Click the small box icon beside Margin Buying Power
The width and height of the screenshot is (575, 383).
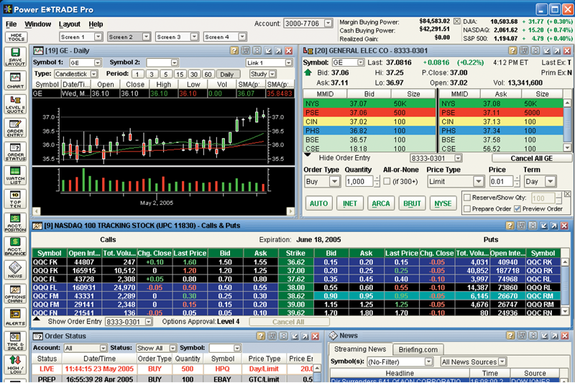click(x=456, y=22)
